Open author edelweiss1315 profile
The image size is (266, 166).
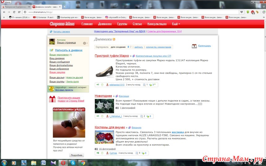[x=117, y=85]
